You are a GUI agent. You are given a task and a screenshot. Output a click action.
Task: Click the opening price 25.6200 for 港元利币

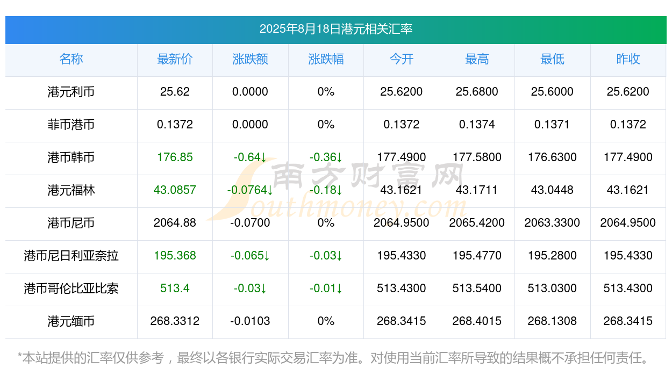click(x=402, y=92)
